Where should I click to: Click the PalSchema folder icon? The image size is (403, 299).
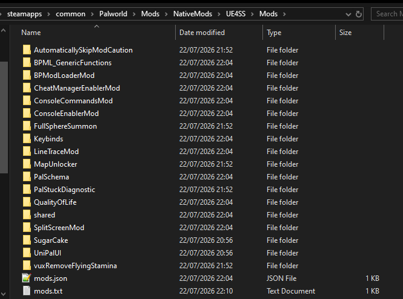pyautogui.click(x=27, y=176)
